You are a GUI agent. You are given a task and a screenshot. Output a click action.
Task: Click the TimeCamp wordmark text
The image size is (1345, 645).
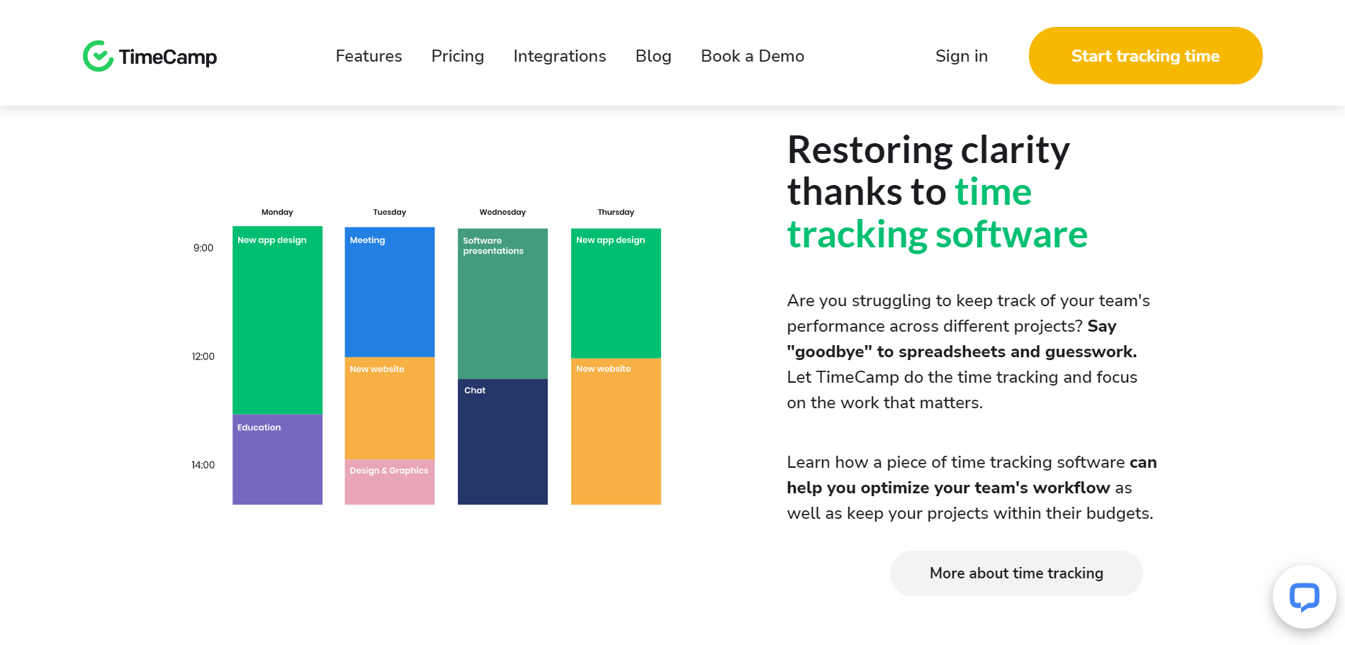tap(168, 57)
